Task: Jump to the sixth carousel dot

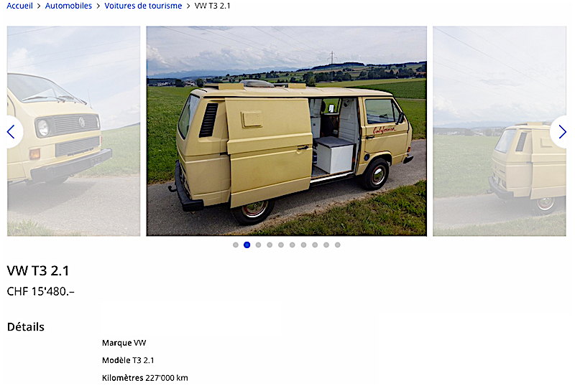Action: click(x=293, y=245)
